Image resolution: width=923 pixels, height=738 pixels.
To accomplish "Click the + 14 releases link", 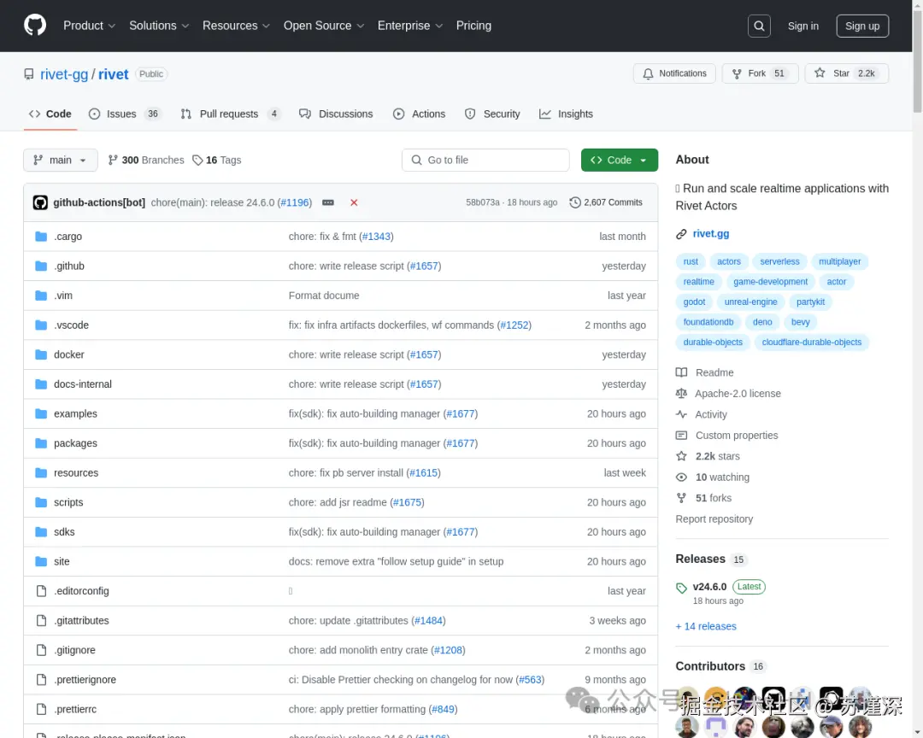I will point(706,626).
